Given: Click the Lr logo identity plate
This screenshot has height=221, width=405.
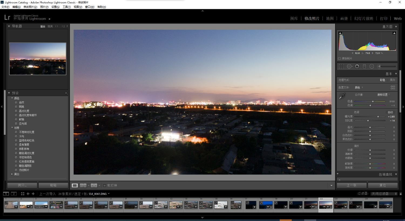Looking at the screenshot, I should click(7, 18).
